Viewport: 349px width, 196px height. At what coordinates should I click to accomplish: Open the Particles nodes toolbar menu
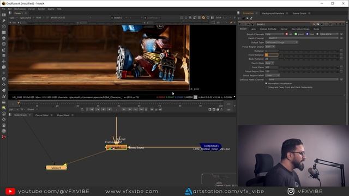coord(4,73)
